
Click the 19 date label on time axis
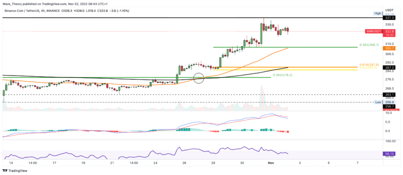(83, 163)
